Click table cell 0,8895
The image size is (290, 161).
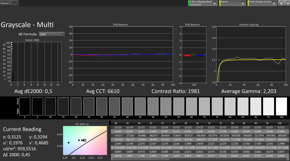(x=118, y=152)
